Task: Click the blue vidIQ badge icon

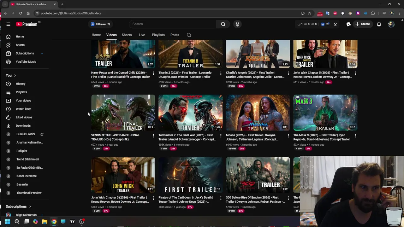Action: tap(323, 24)
